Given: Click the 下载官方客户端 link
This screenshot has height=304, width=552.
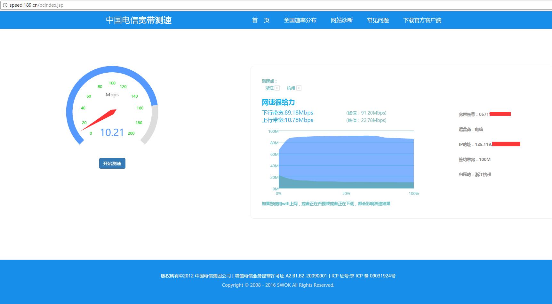Looking at the screenshot, I should tap(422, 20).
